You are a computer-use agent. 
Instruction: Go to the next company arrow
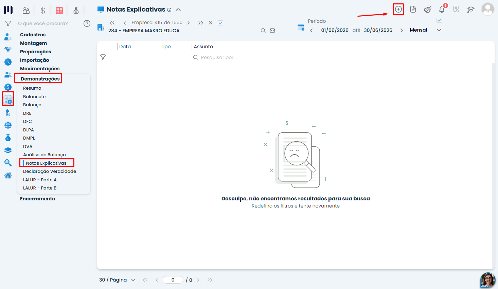point(189,23)
